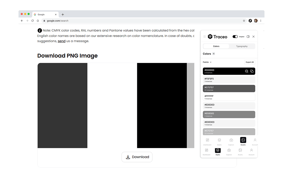Toggle the Inspect switch in Traceo
The image size is (283, 184).
coord(235,37)
